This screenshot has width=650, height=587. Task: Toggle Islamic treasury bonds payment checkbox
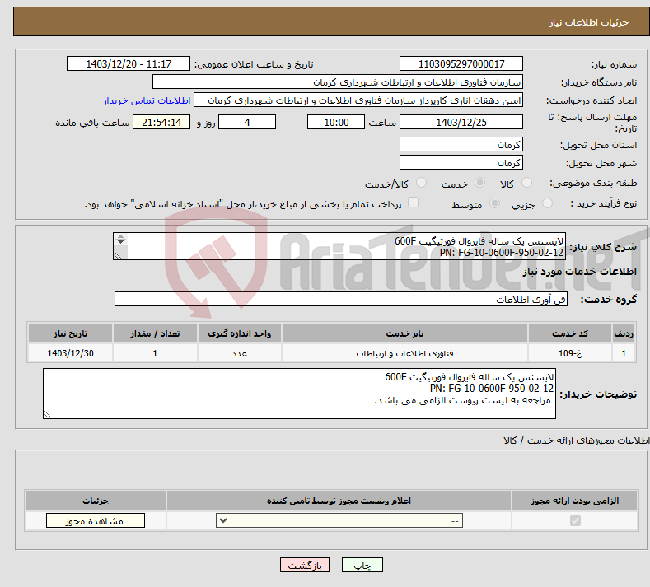414,203
